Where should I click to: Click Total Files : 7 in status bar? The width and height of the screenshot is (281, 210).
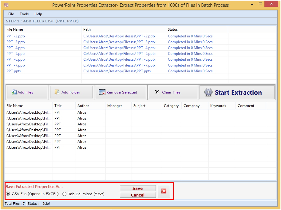click(x=14, y=204)
